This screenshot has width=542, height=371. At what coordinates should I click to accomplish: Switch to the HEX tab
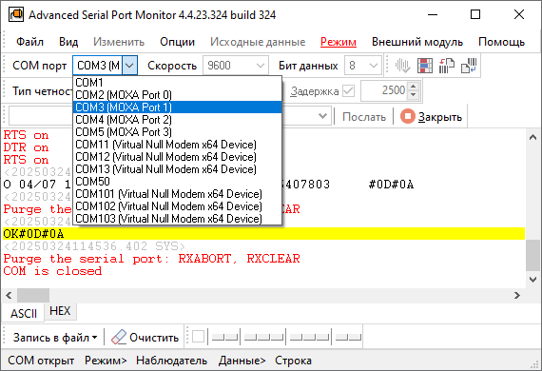point(60,311)
